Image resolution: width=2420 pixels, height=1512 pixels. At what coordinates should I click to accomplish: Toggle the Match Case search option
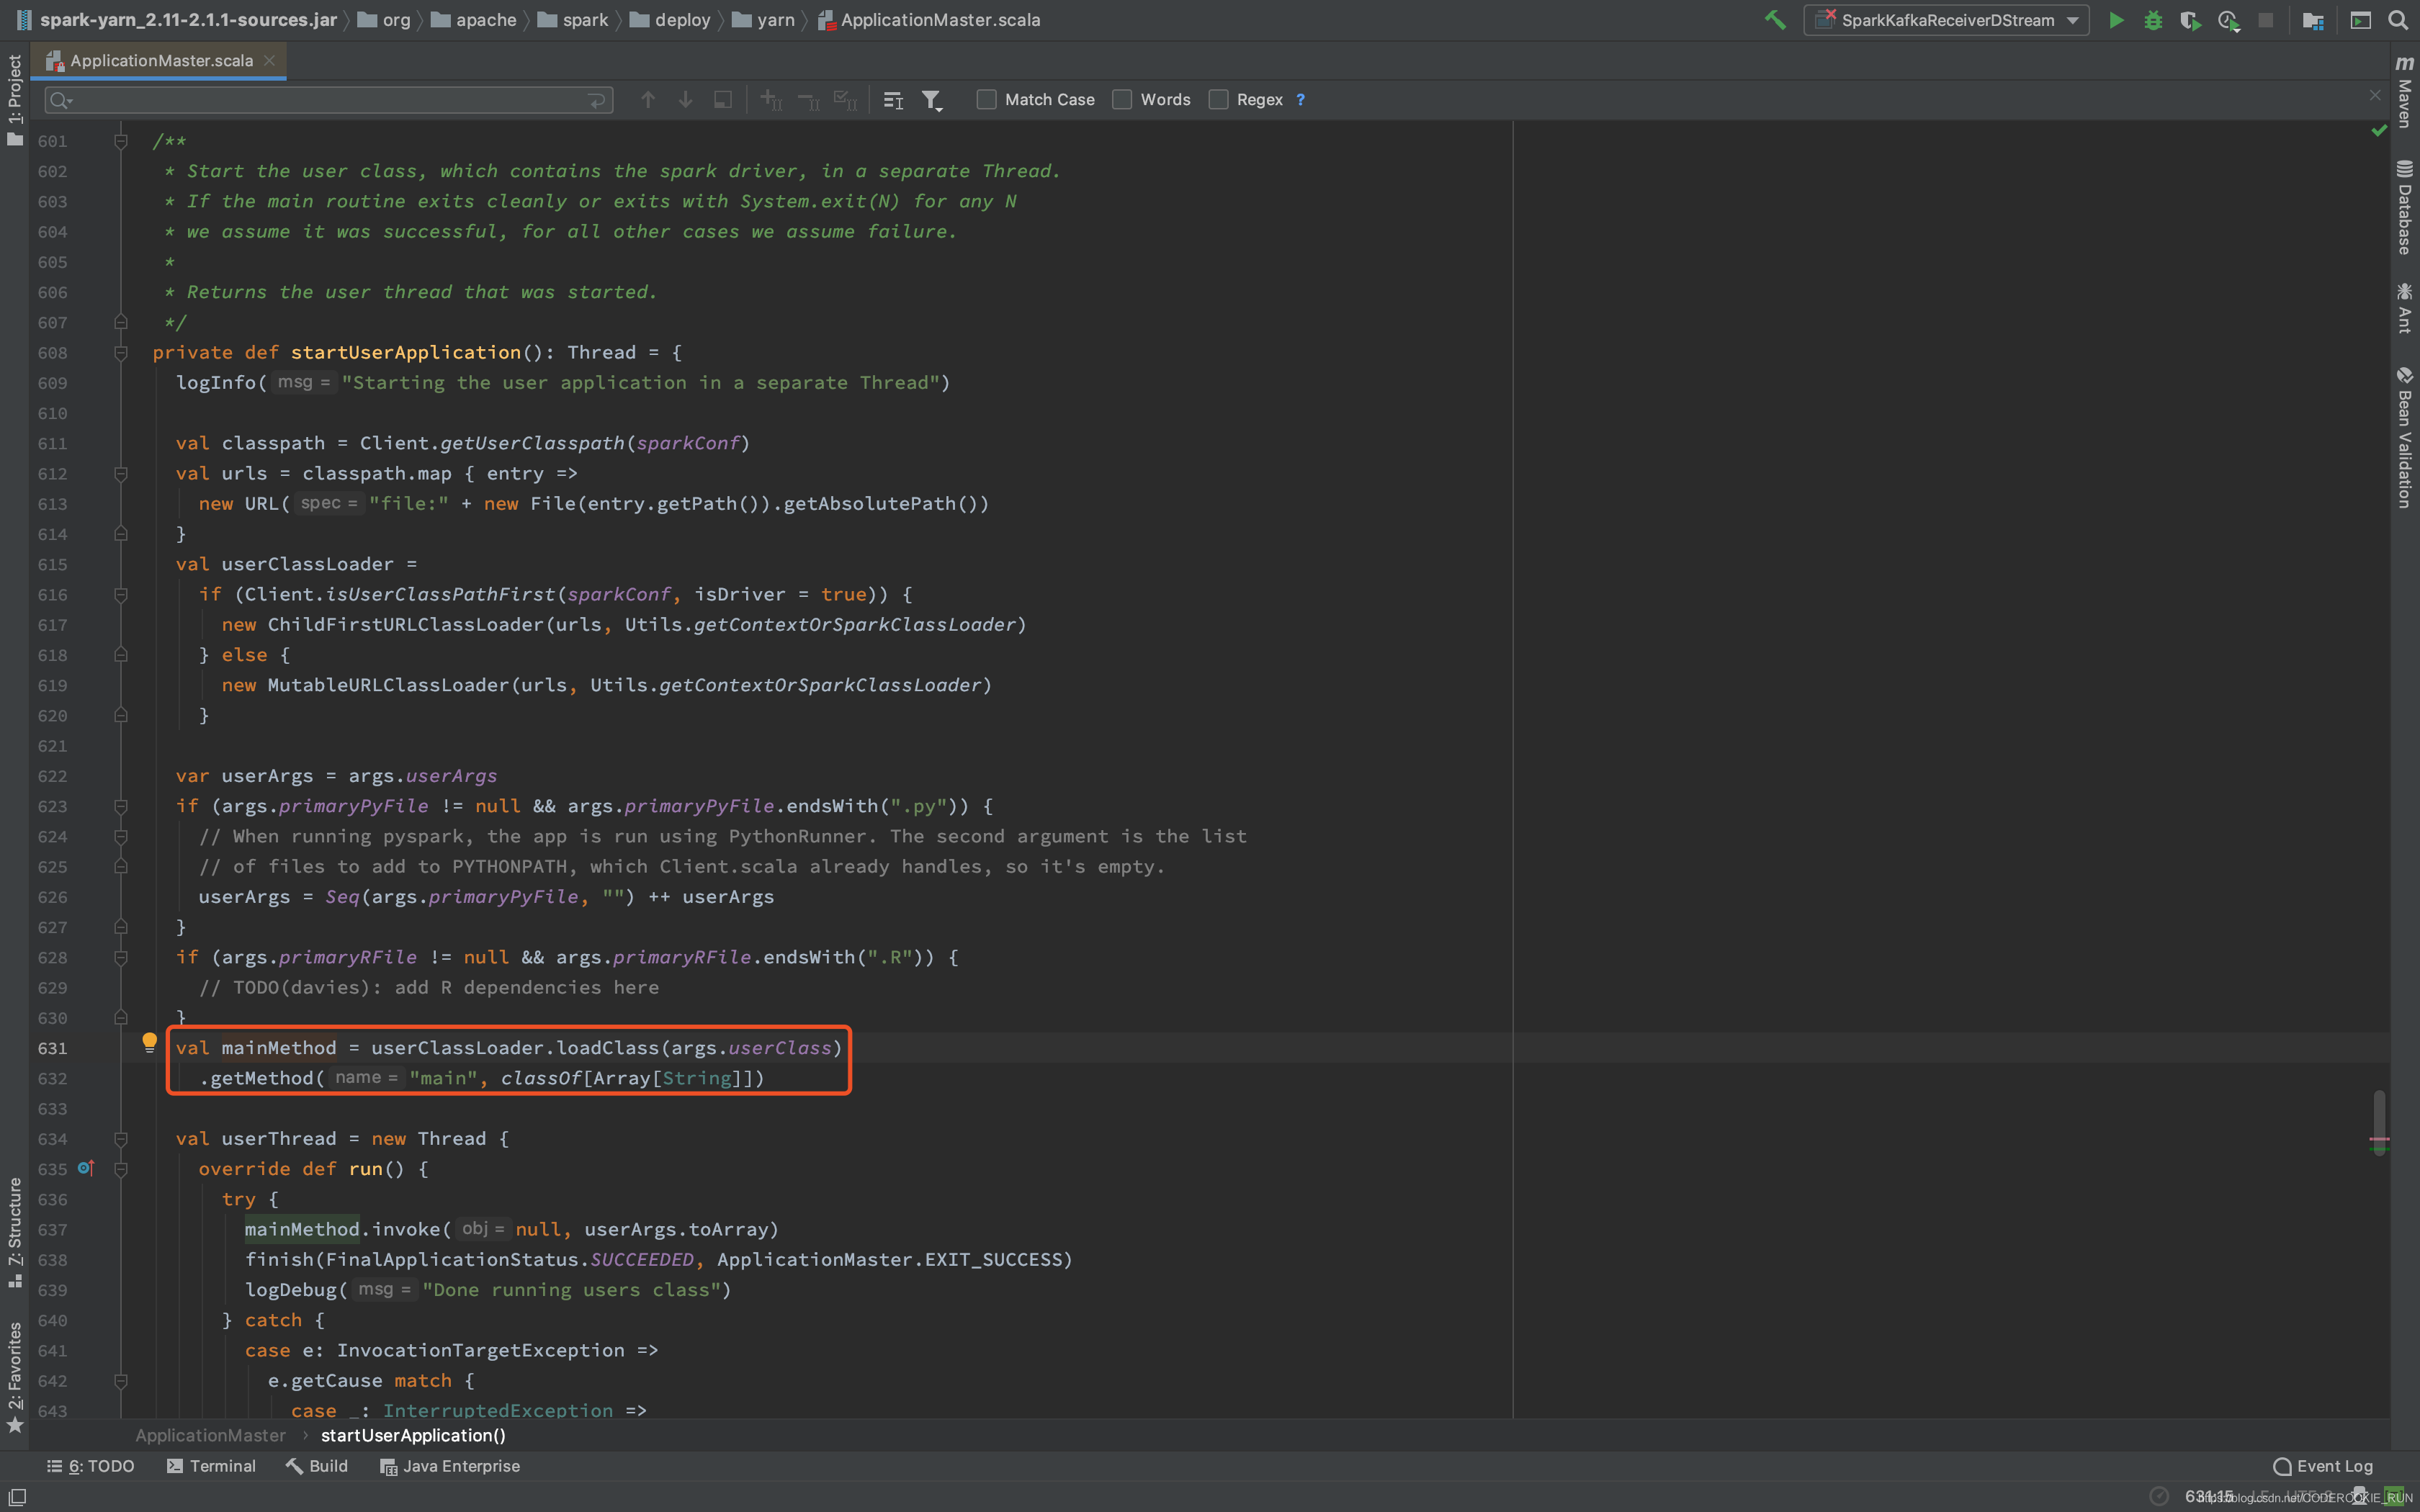coord(988,99)
